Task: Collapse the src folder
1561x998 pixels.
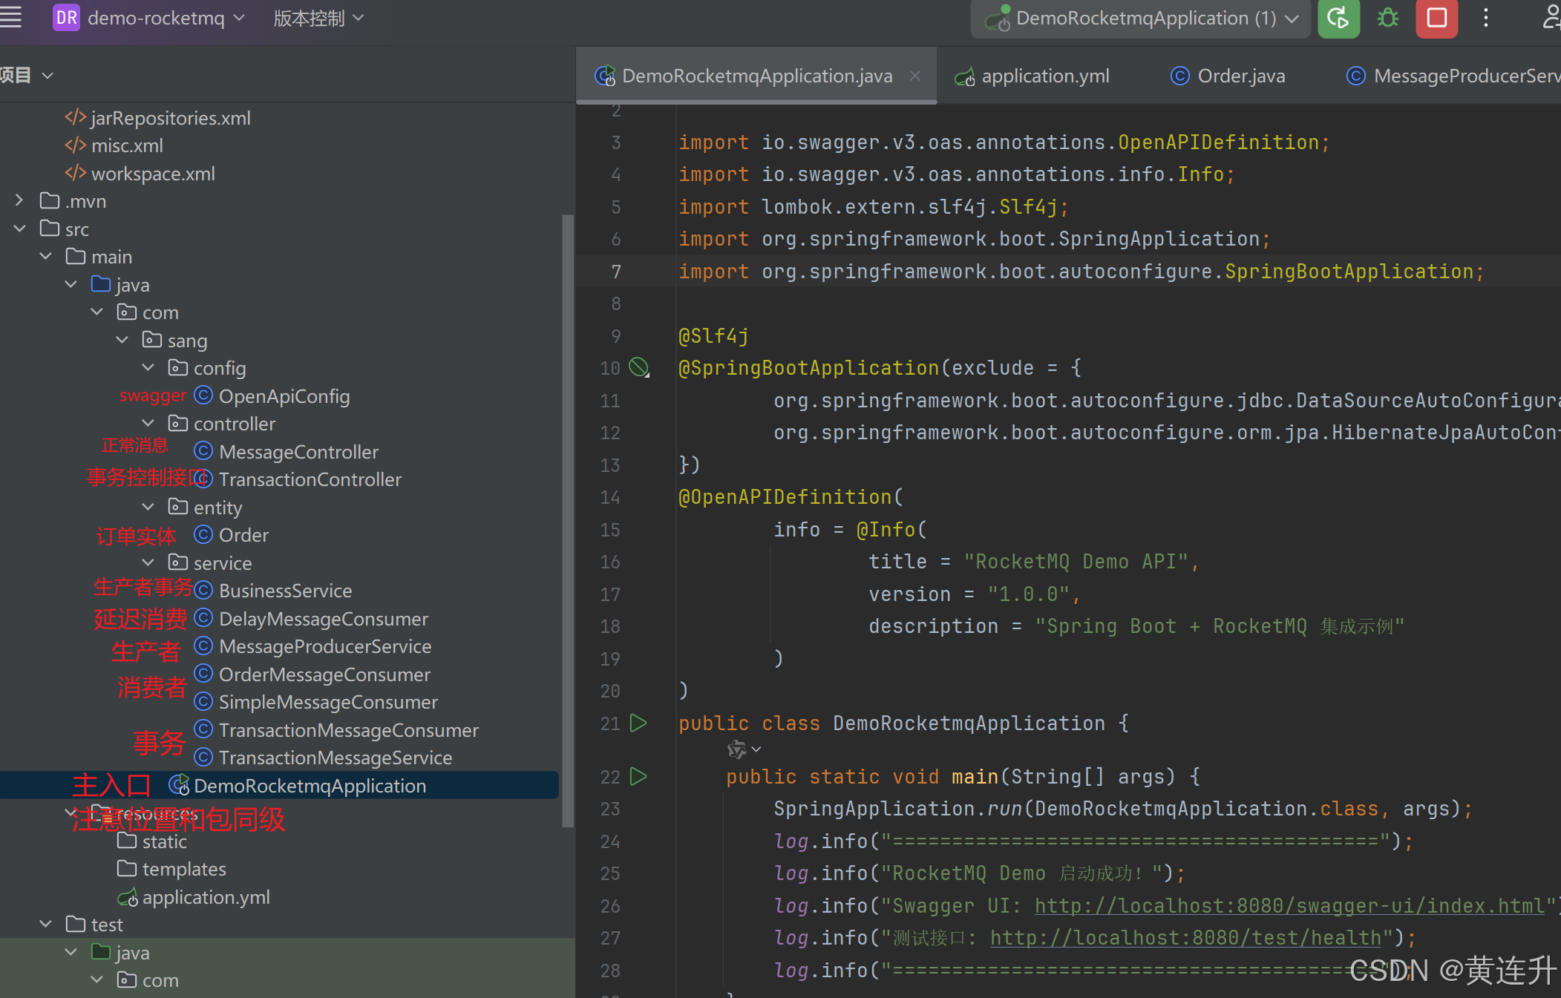Action: point(19,229)
